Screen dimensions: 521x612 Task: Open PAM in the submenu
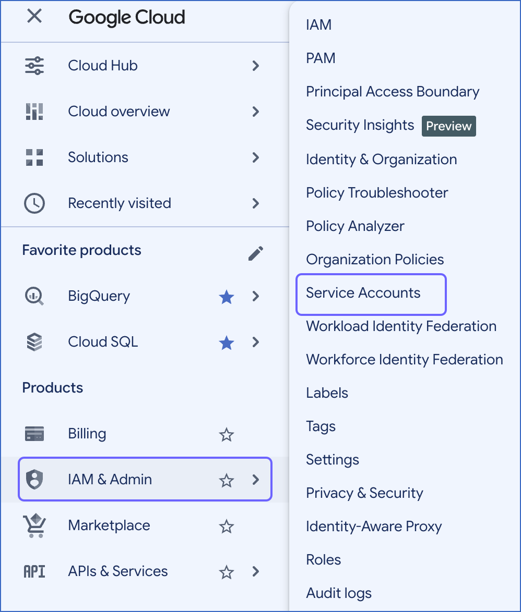point(321,58)
